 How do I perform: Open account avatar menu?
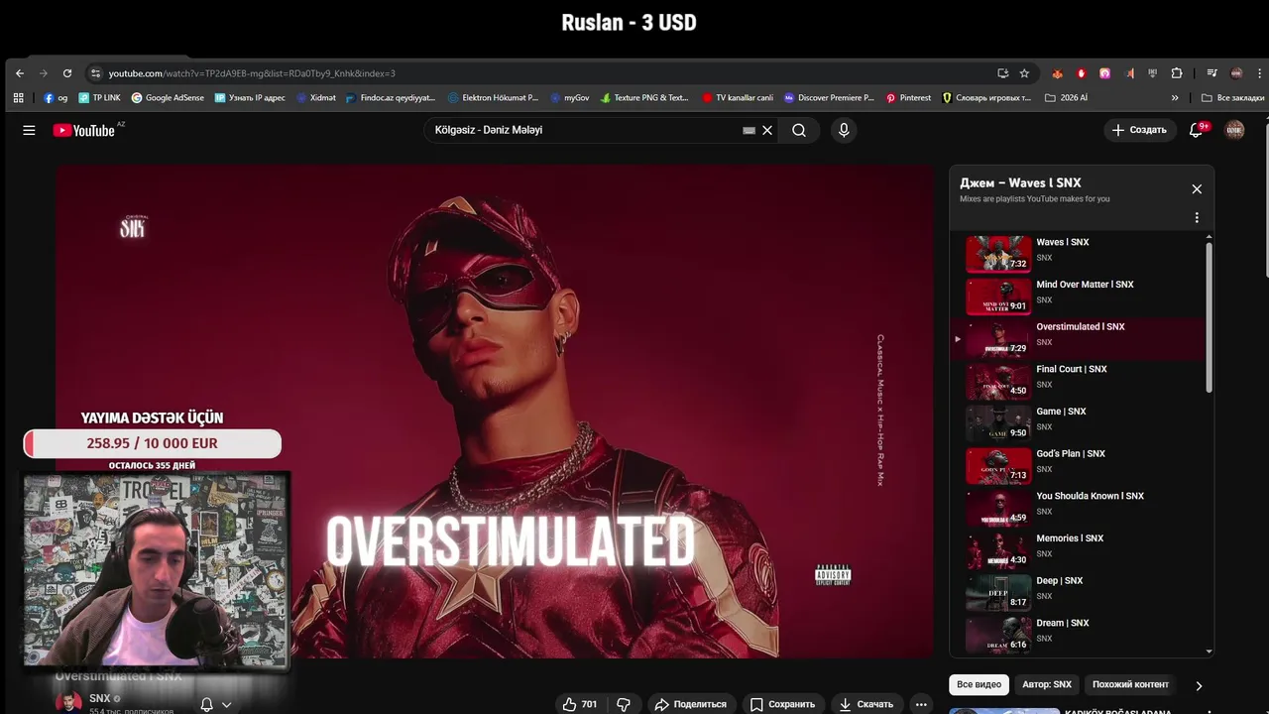pos(1234,130)
